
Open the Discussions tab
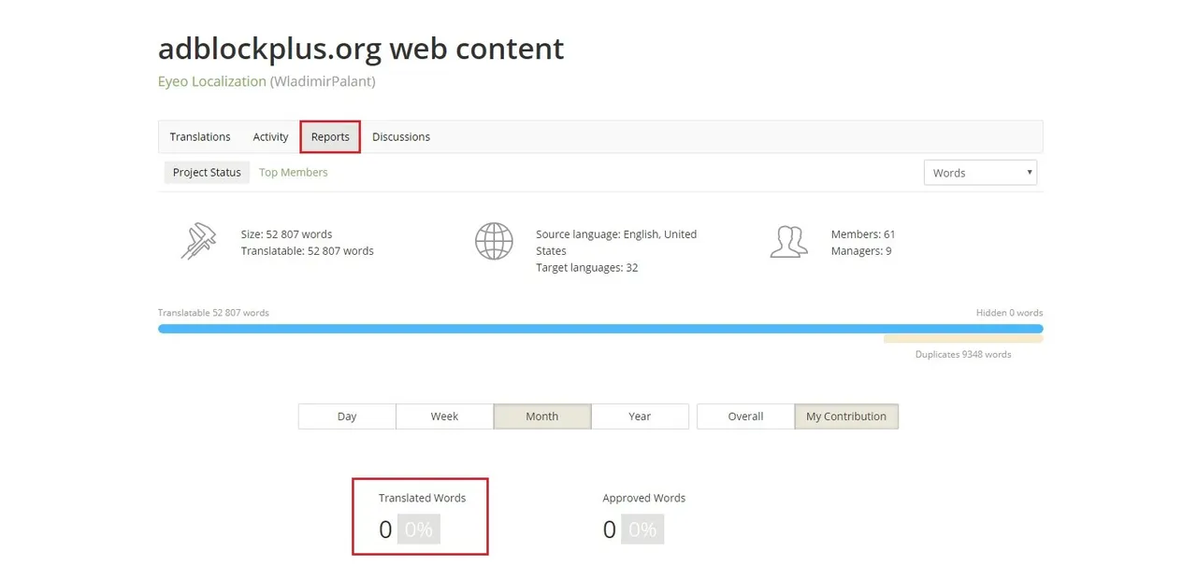401,136
